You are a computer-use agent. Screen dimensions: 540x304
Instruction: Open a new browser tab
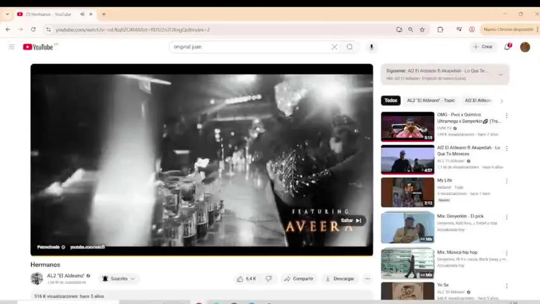[104, 14]
